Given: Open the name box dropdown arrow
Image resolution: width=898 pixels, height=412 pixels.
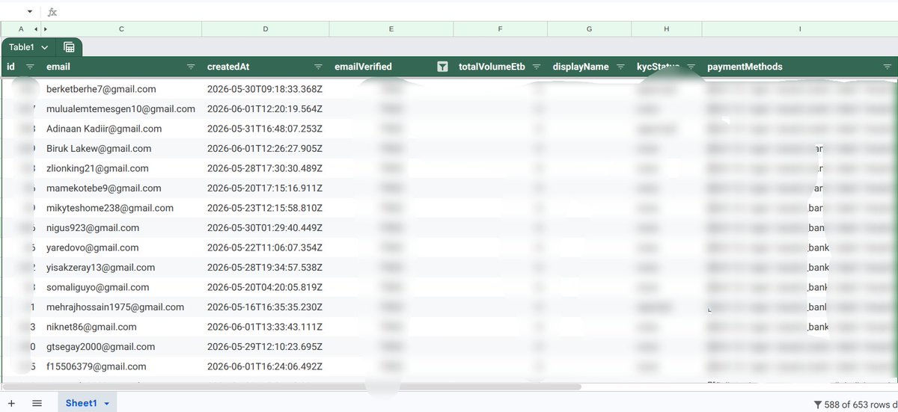Looking at the screenshot, I should coord(29,12).
